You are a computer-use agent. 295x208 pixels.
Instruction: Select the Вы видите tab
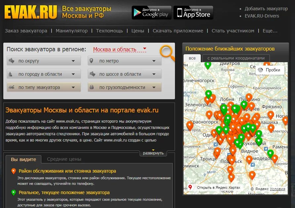pyautogui.click(x=23, y=159)
